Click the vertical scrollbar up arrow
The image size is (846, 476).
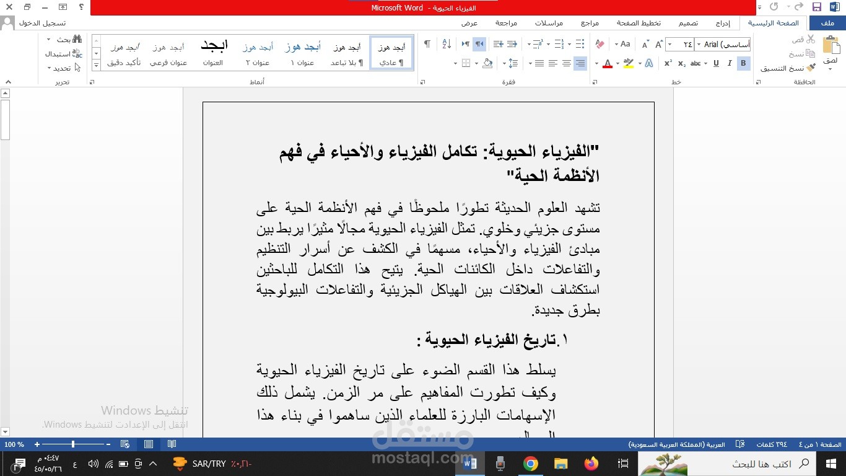(x=5, y=94)
